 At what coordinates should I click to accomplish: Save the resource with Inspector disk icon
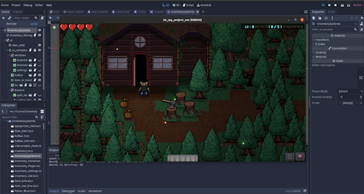pos(326,18)
